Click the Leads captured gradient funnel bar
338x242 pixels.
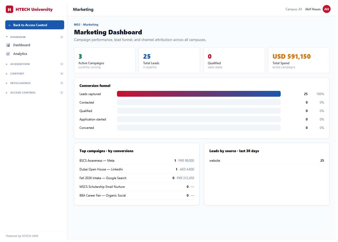pos(199,94)
